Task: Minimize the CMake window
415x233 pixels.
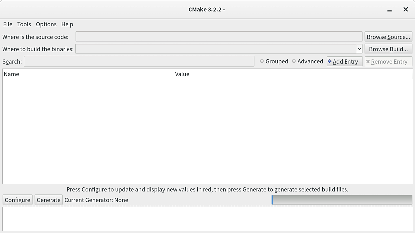Action: click(389, 10)
